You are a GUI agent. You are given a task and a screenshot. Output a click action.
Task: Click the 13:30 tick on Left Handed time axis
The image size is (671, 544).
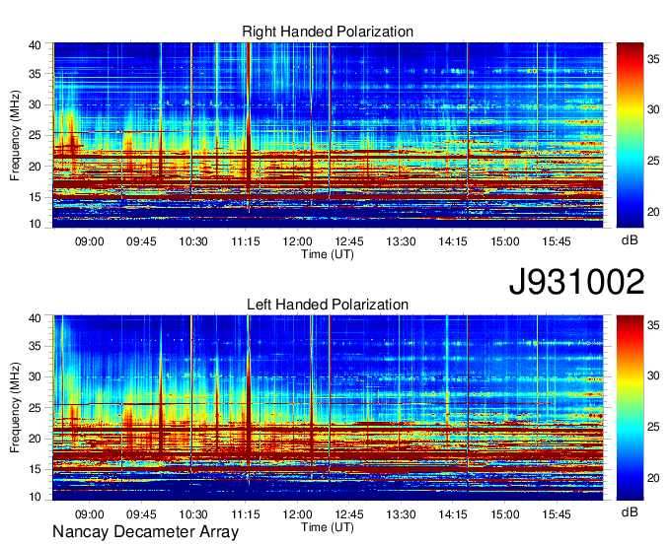[x=401, y=514]
